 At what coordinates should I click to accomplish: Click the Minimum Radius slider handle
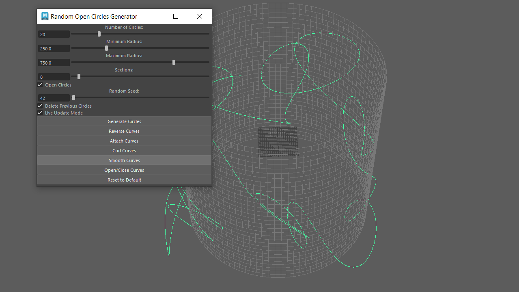(106, 48)
